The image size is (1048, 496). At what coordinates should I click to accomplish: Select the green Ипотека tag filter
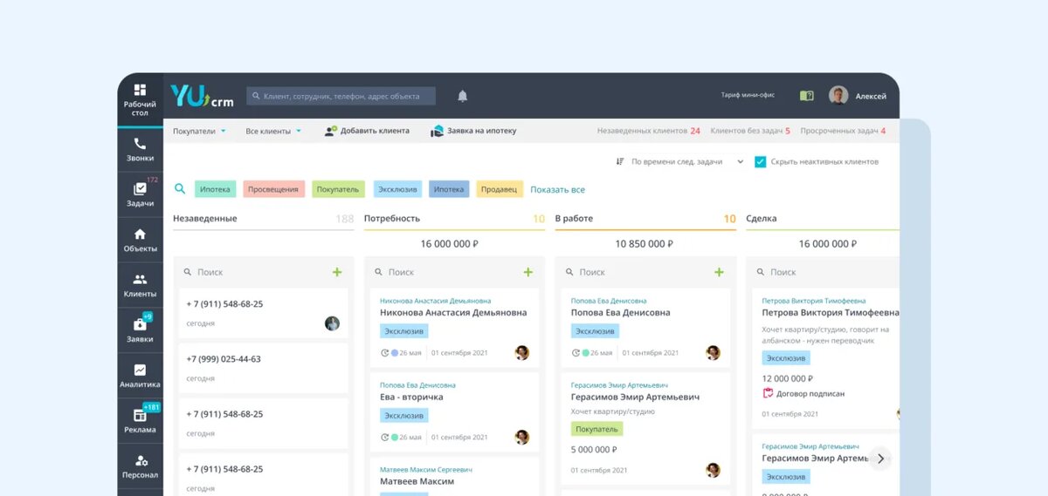click(215, 189)
